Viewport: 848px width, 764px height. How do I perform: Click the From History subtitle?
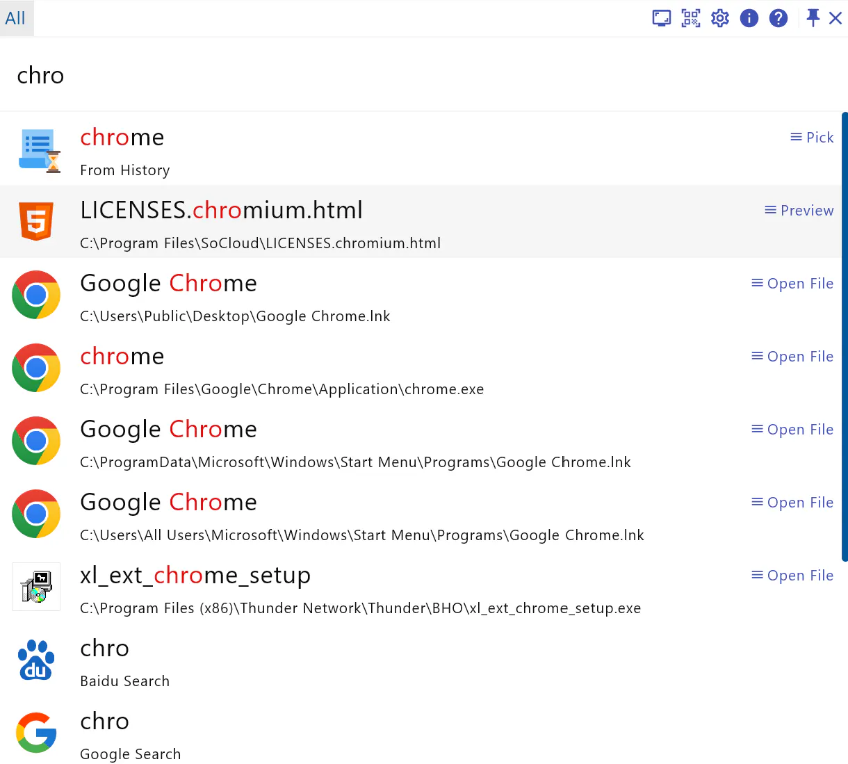click(x=125, y=170)
